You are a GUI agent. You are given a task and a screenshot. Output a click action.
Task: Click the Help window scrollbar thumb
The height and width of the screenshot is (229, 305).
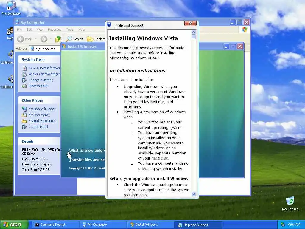click(194, 37)
